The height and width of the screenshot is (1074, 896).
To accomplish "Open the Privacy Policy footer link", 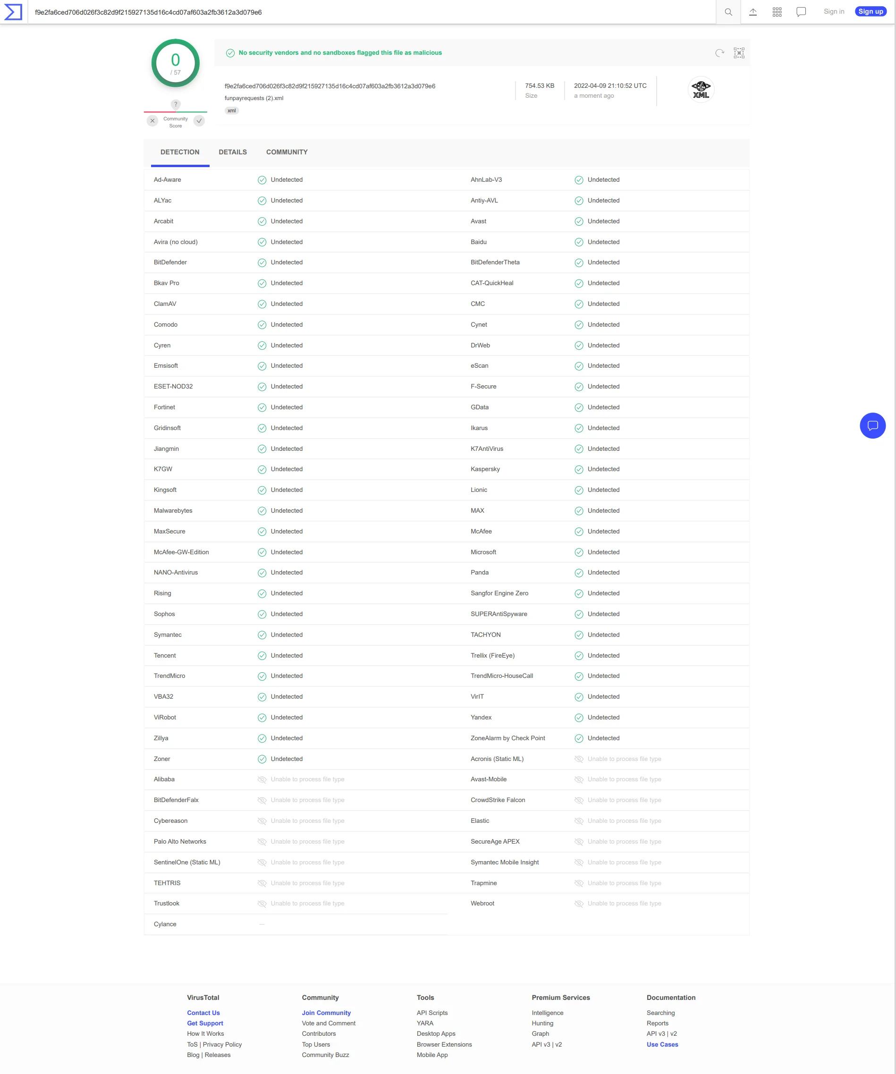I will point(222,1044).
